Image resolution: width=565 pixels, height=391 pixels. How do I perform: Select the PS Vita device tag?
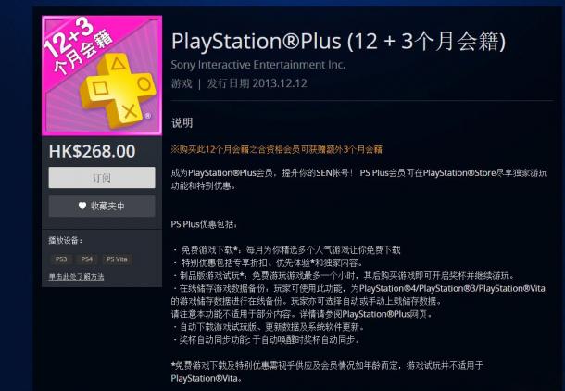[117, 259]
